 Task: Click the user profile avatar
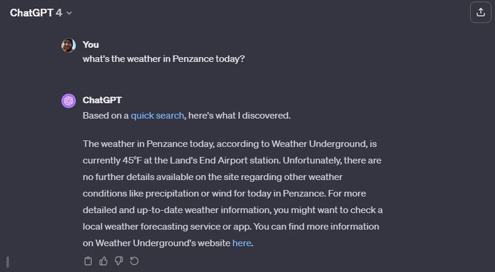(68, 45)
